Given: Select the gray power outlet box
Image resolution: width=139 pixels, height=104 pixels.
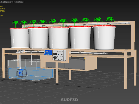Looking at the screenshot, I should 59,55.
